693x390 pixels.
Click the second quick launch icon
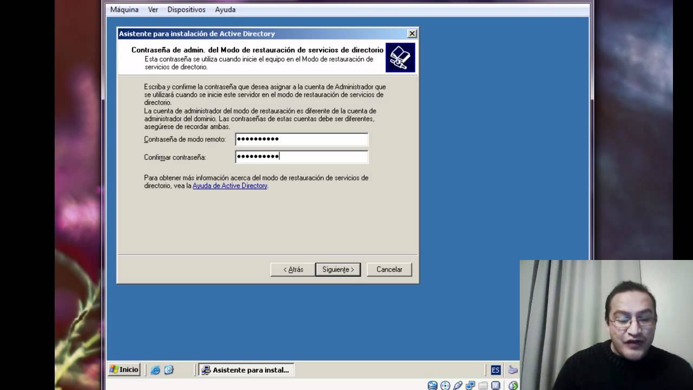(169, 370)
